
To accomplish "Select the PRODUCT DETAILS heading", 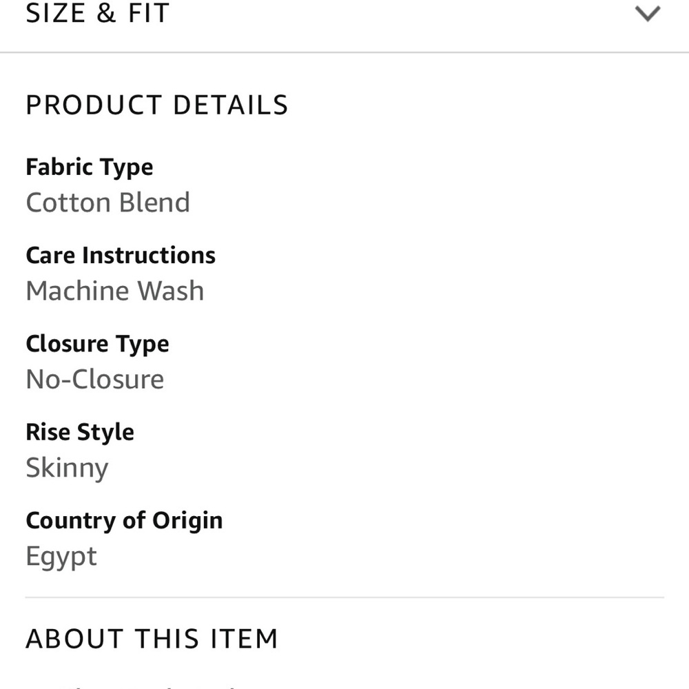I will pos(156,105).
